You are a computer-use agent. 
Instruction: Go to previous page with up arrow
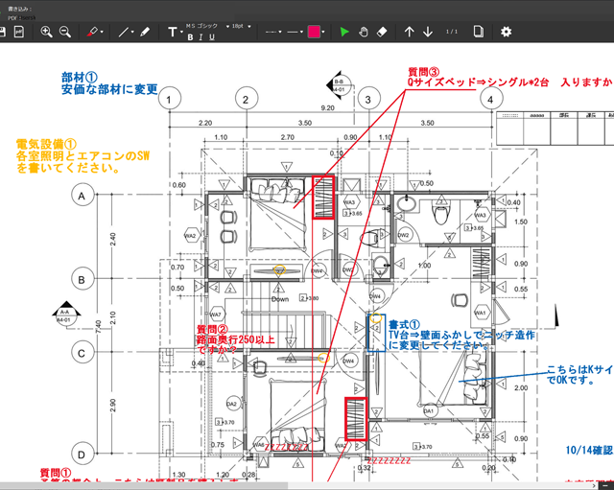410,32
